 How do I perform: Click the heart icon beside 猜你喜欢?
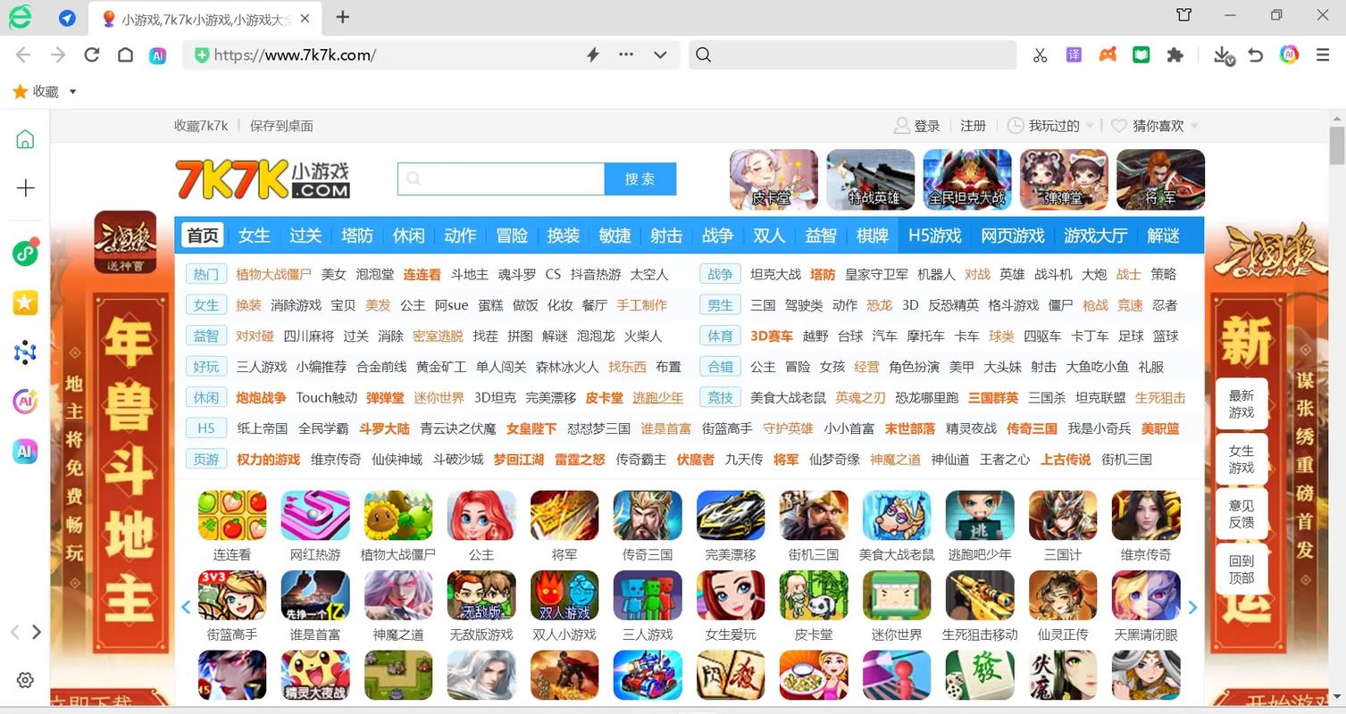1118,125
